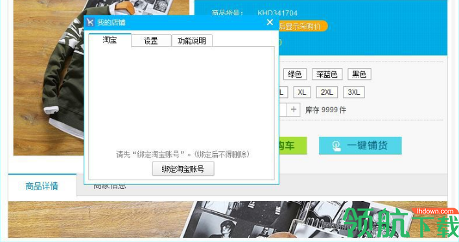Image resolution: width=459 pixels, height=242 pixels.
Task: Switch to the 淘宝 tab
Action: 110,40
